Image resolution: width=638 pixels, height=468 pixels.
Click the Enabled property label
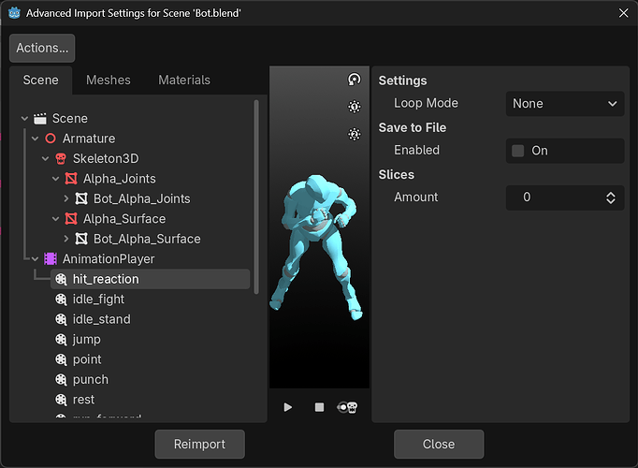pyautogui.click(x=416, y=150)
